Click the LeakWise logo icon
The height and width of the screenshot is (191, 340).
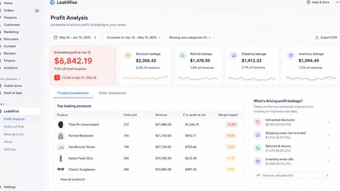click(52, 2)
